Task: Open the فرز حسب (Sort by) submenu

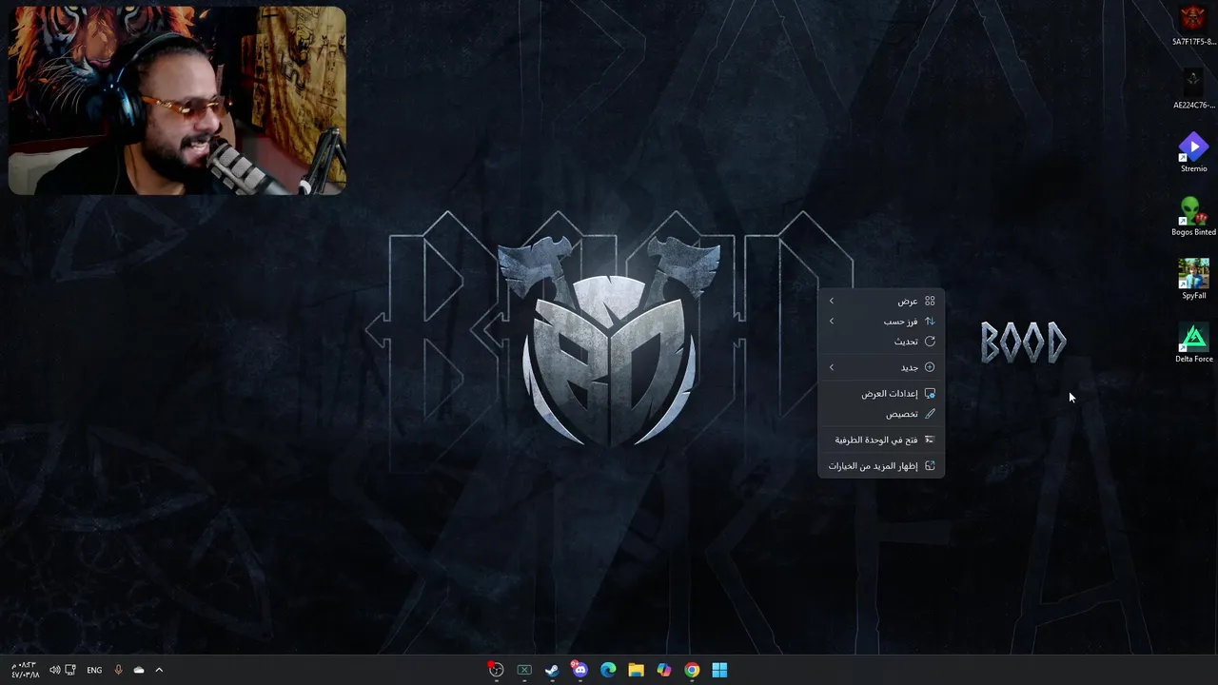Action: coord(881,321)
